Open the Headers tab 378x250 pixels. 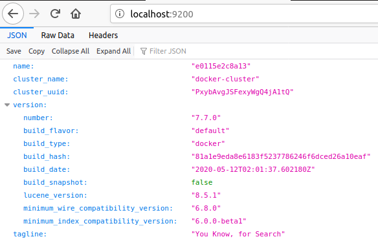[x=103, y=36]
